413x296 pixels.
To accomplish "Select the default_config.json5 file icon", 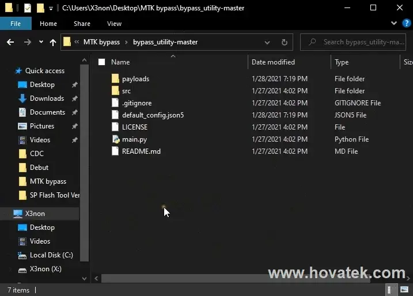I will pos(115,115).
